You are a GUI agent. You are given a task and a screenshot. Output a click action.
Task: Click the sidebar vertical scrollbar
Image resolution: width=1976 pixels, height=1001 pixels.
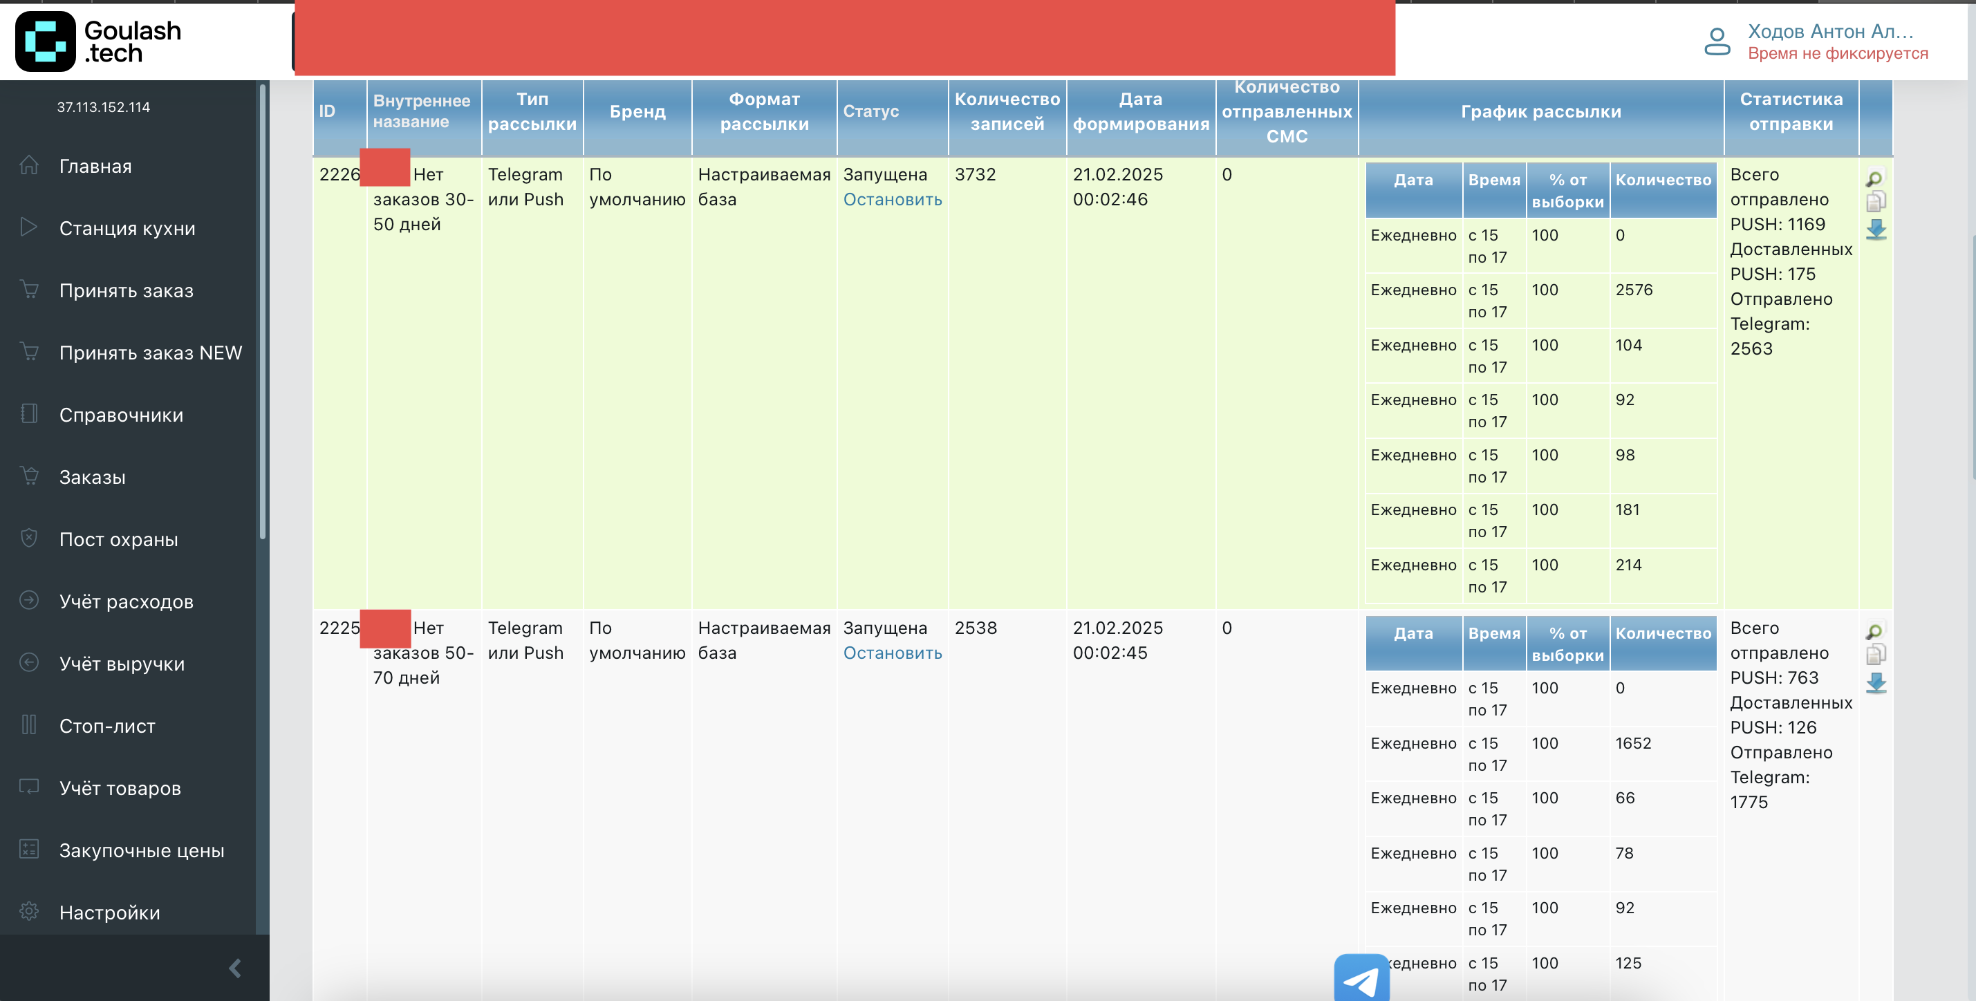262,310
